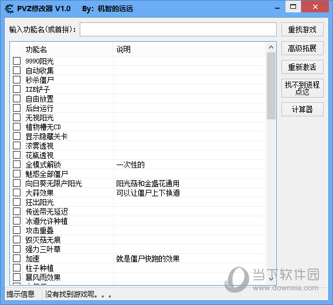The height and width of the screenshot is (305, 333).
Task: Select 阳光菇和金盏花通用 description
Action: pos(148,183)
